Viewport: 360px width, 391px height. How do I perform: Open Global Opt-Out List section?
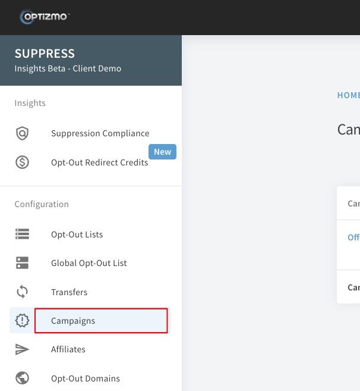[x=89, y=263]
